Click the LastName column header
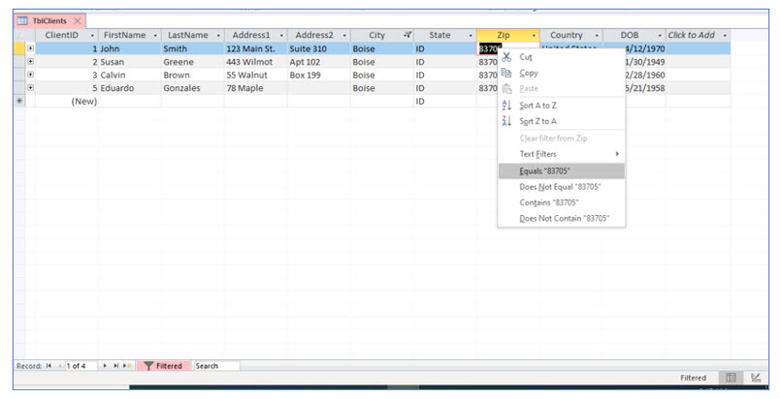 coord(192,35)
